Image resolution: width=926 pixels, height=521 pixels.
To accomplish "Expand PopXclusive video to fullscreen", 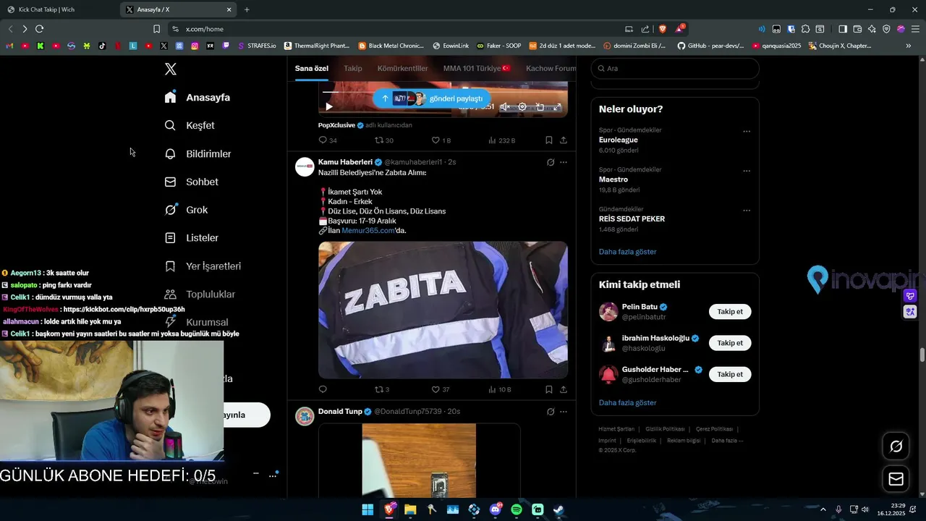I will 558,107.
